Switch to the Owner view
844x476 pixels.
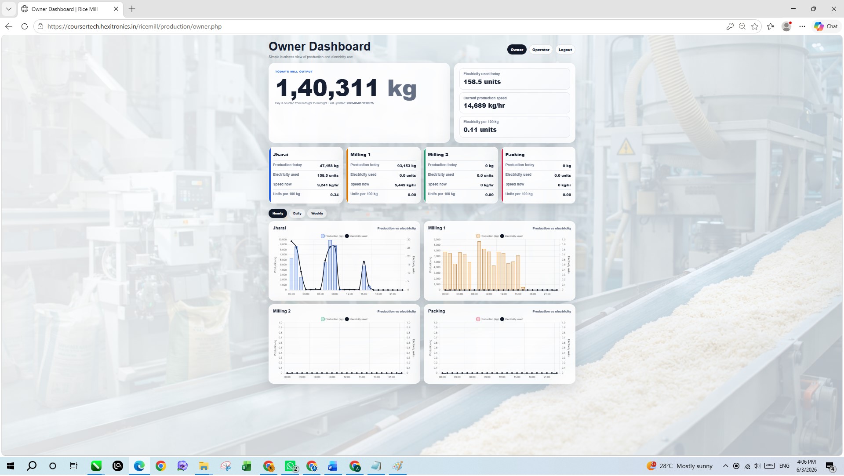(517, 50)
